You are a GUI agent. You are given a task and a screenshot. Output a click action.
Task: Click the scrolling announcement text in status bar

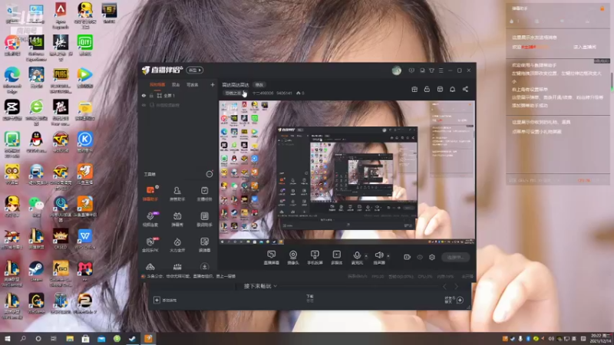191,276
